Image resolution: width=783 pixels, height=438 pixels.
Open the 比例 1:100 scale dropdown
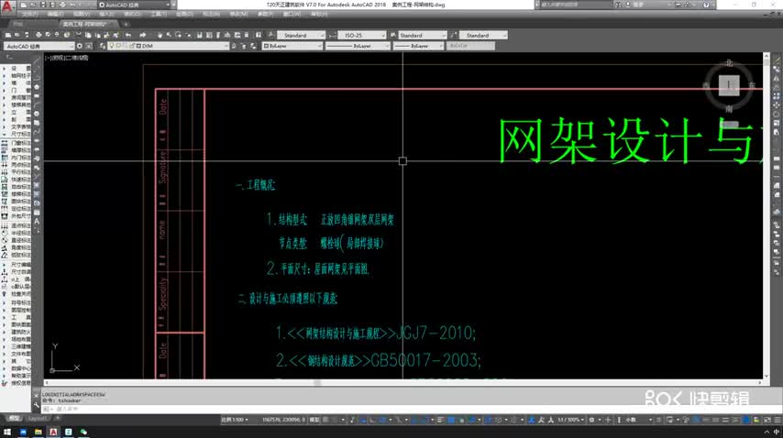coord(235,420)
